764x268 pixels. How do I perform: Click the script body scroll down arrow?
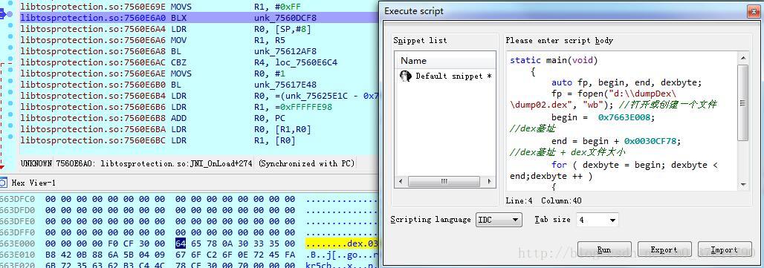[x=743, y=185]
